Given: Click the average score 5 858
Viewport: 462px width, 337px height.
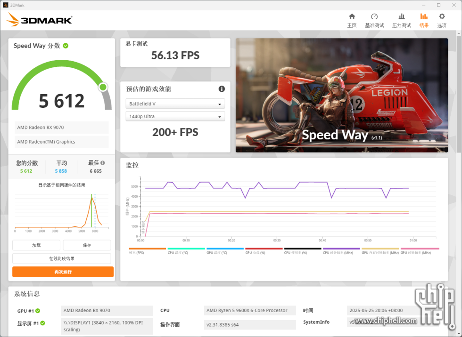Looking at the screenshot, I should [61, 171].
